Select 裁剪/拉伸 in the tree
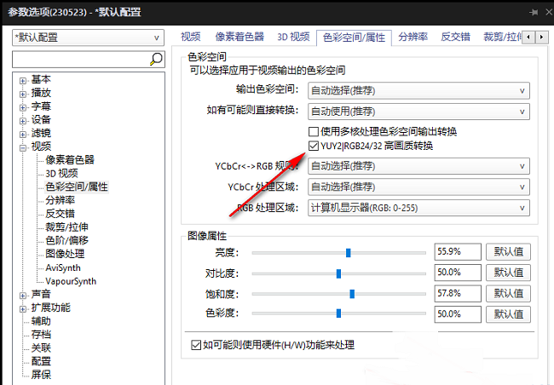This screenshot has height=385, width=554. tap(66, 227)
